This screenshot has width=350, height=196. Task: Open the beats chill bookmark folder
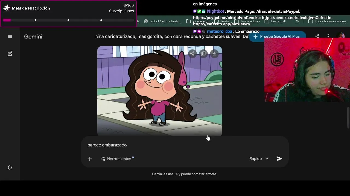coord(275,21)
